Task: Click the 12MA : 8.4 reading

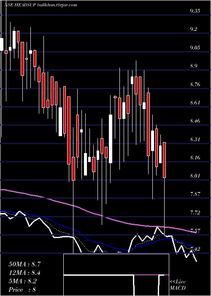Action: [24, 273]
